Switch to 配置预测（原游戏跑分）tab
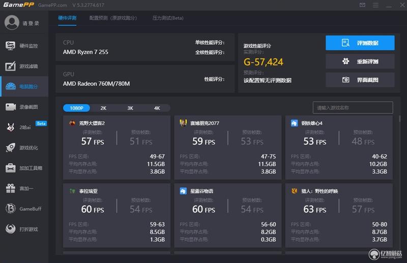 click(x=113, y=18)
